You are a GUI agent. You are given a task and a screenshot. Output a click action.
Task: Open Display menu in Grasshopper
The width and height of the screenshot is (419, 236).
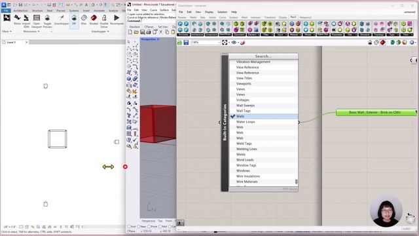tap(209, 12)
